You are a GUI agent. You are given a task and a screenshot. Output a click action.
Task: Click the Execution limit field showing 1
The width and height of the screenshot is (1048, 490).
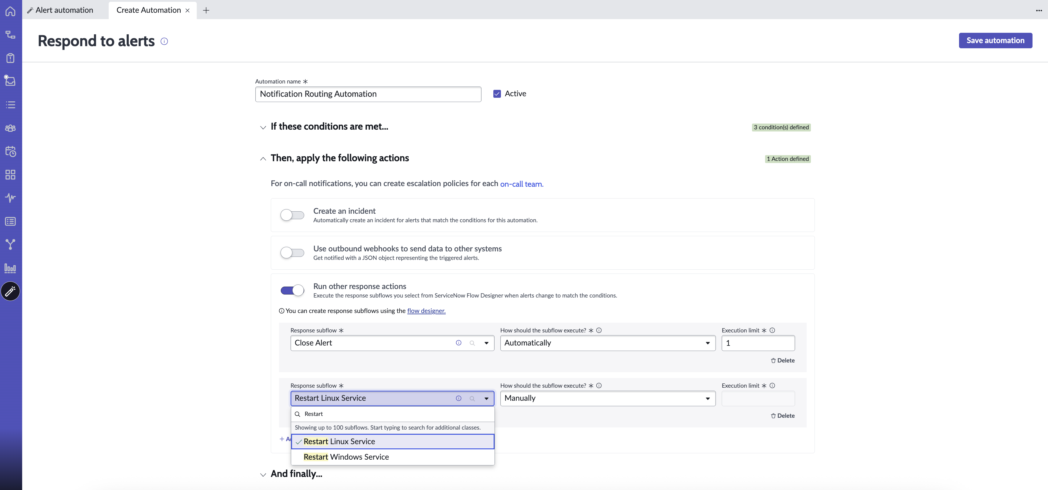coord(758,343)
